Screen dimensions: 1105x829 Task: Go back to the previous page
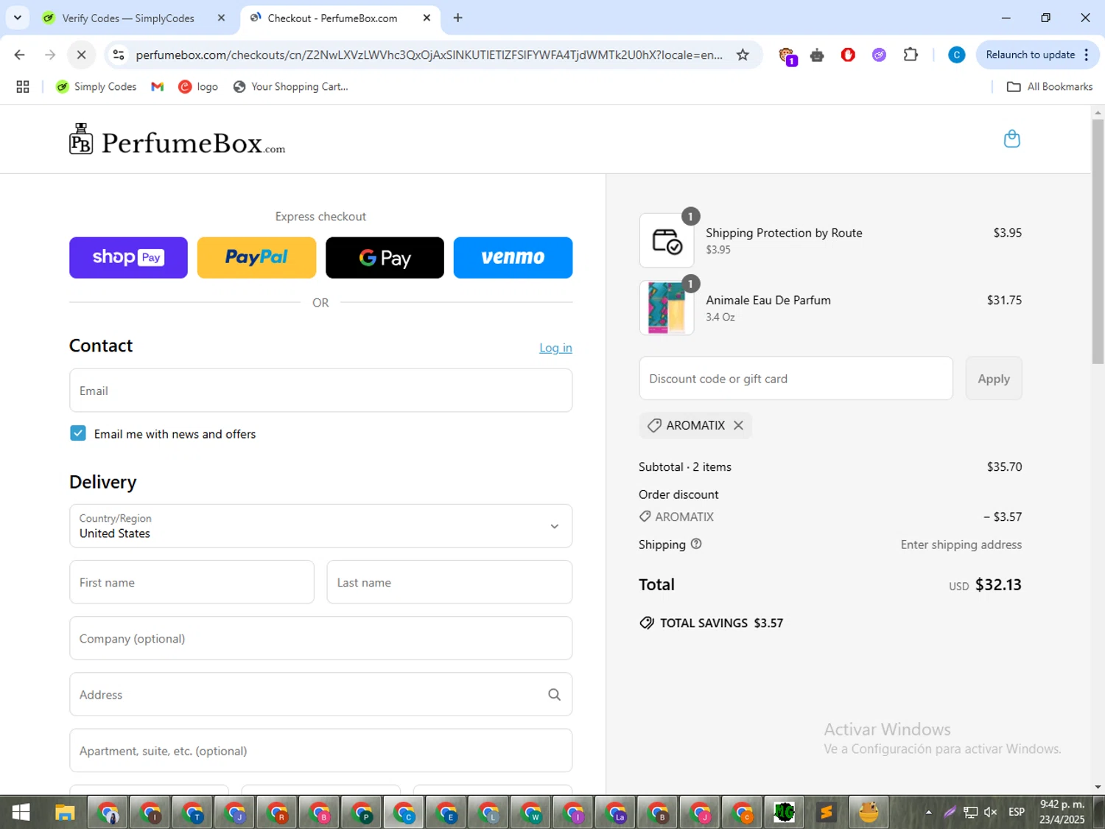click(20, 55)
